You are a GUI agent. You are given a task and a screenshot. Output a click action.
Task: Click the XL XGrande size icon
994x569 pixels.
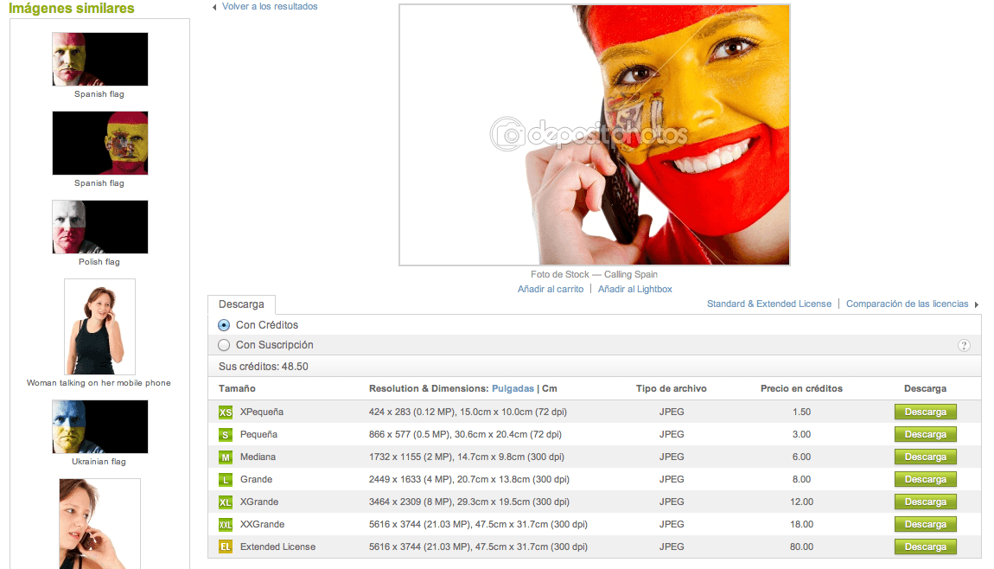tap(226, 502)
